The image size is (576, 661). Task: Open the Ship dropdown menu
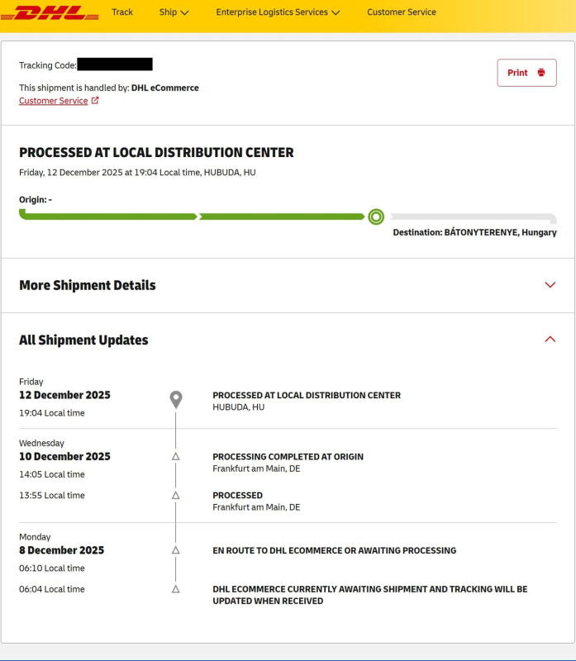pyautogui.click(x=174, y=12)
